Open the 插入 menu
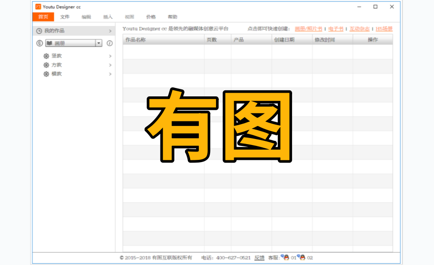 pyautogui.click(x=108, y=17)
